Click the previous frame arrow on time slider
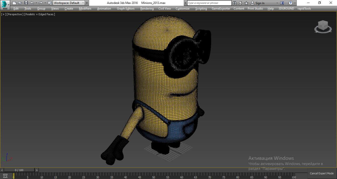 pyautogui.click(x=2, y=170)
